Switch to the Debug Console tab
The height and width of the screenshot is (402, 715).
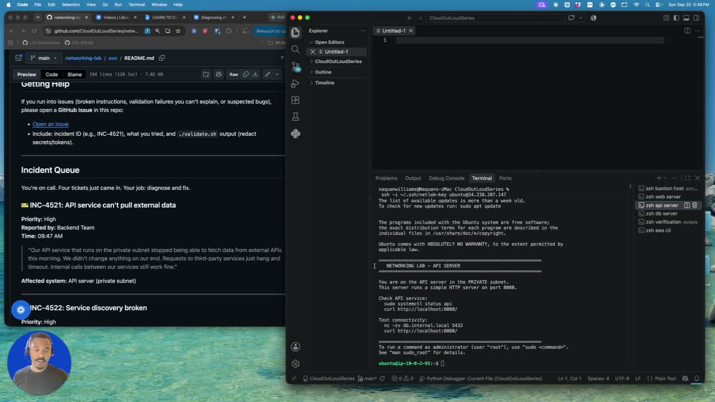(x=446, y=178)
